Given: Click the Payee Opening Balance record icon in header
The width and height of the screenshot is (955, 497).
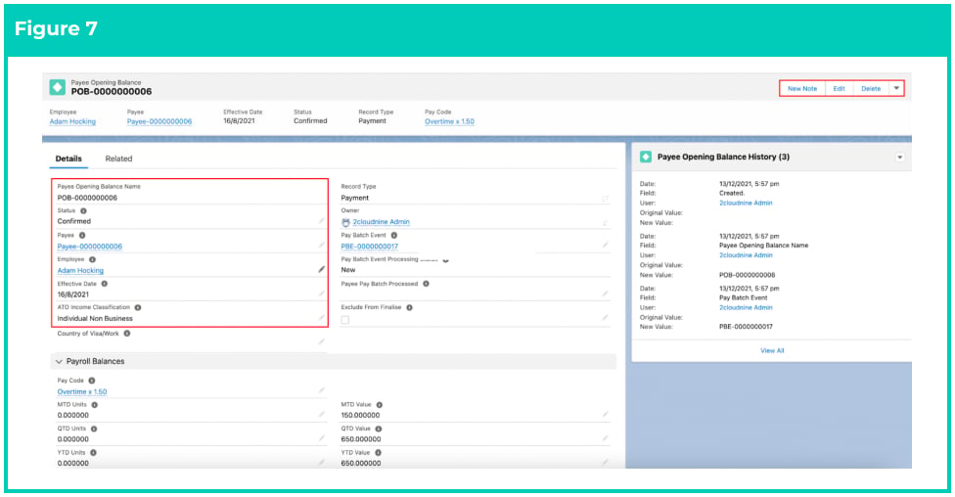Looking at the screenshot, I should coord(58,87).
